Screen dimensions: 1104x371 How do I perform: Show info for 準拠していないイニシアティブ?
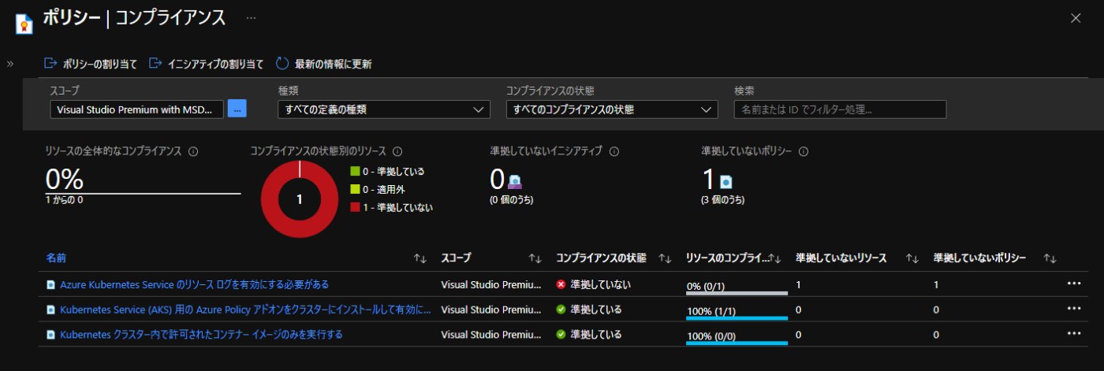click(x=614, y=151)
